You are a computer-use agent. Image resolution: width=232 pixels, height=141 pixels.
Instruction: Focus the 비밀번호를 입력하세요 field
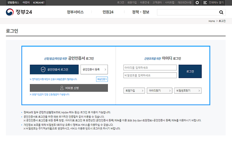coord(150,75)
